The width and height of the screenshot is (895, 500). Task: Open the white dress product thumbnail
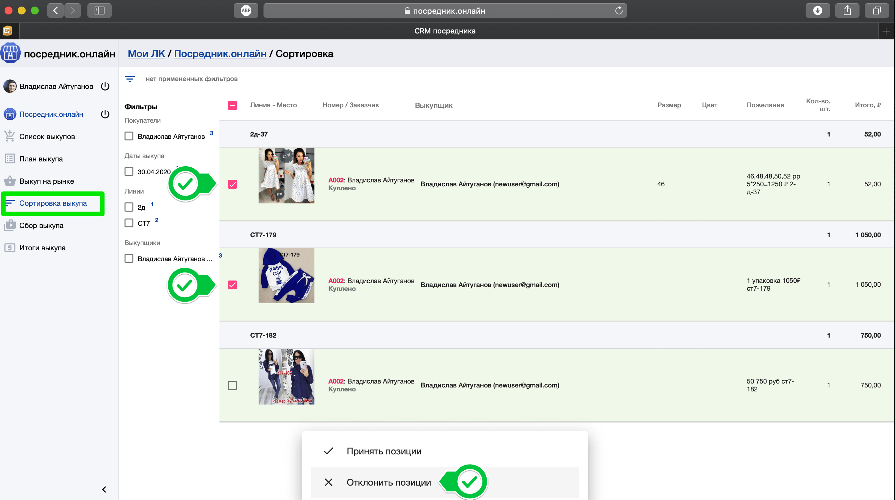(x=286, y=175)
